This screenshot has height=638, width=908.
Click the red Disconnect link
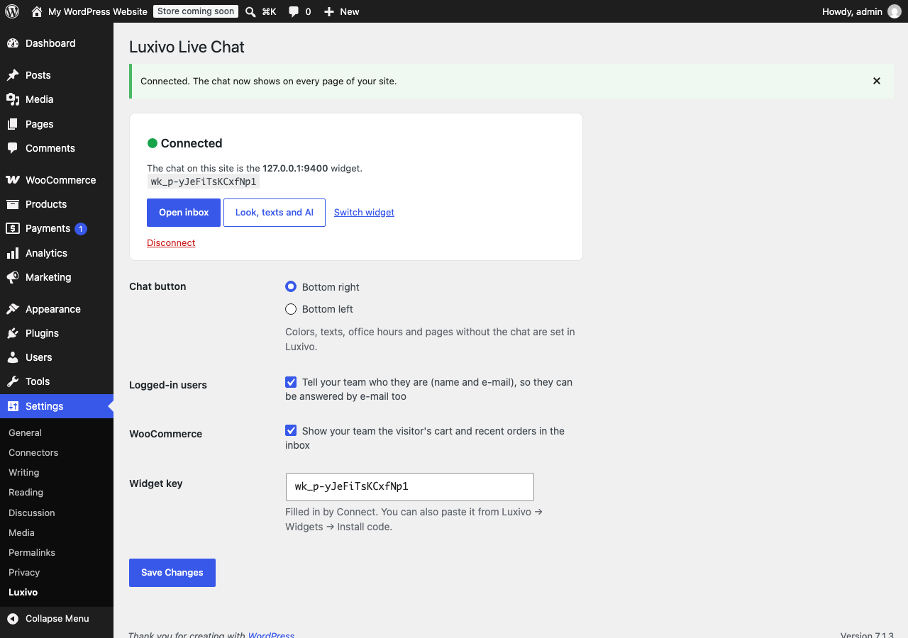pyautogui.click(x=171, y=242)
